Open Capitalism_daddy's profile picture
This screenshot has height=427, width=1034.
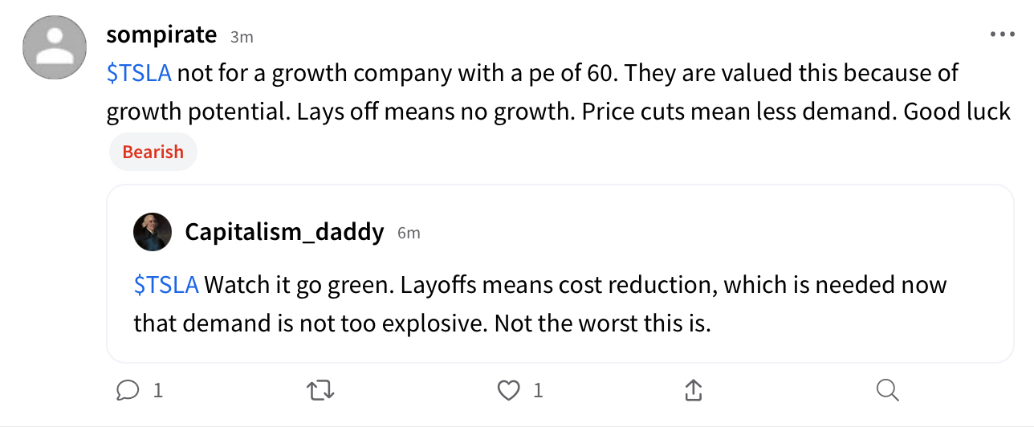click(x=153, y=232)
